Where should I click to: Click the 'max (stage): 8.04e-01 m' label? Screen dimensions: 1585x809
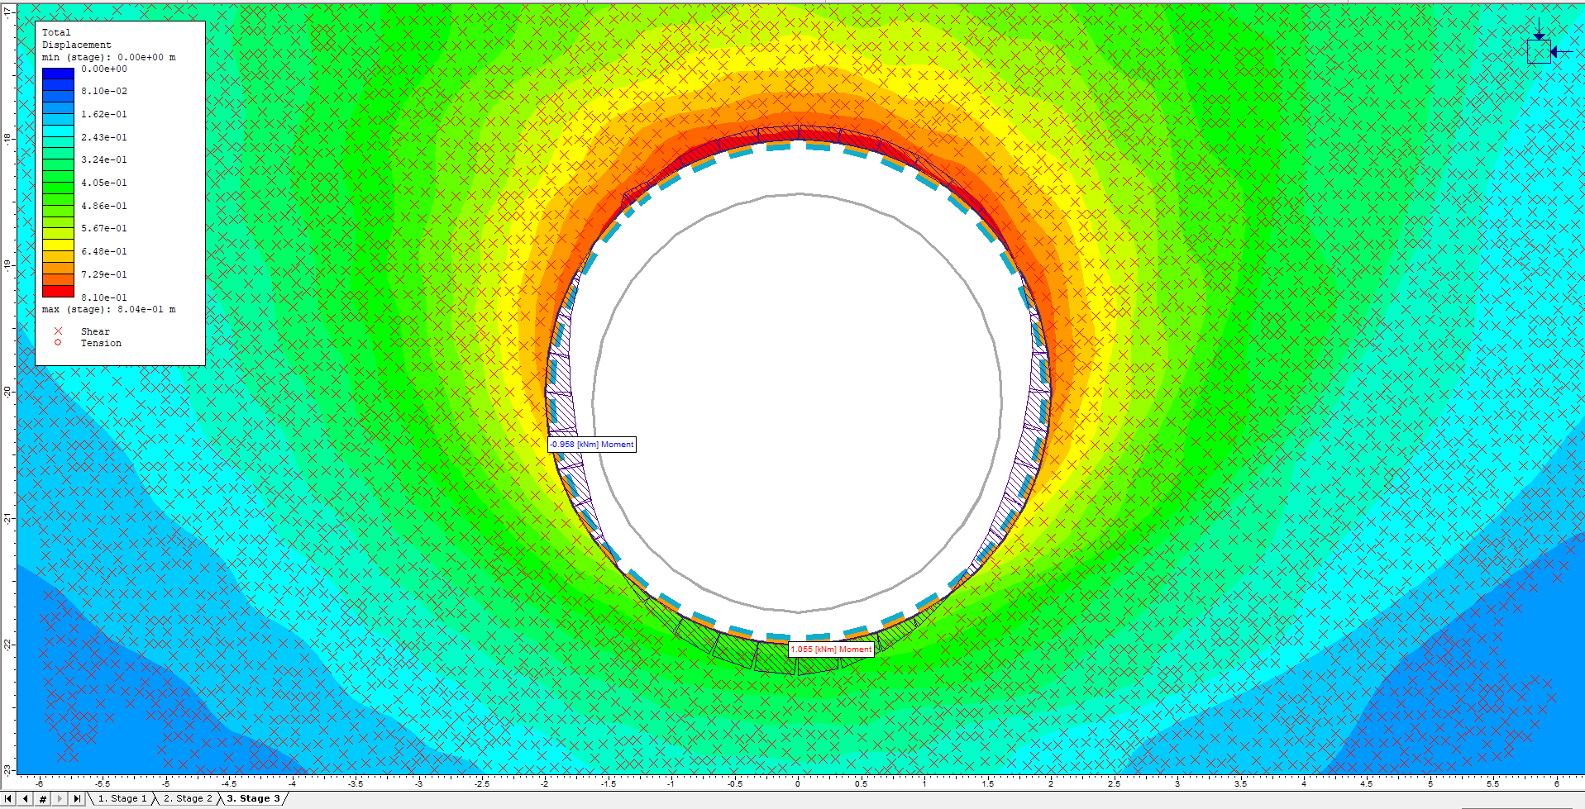[107, 309]
